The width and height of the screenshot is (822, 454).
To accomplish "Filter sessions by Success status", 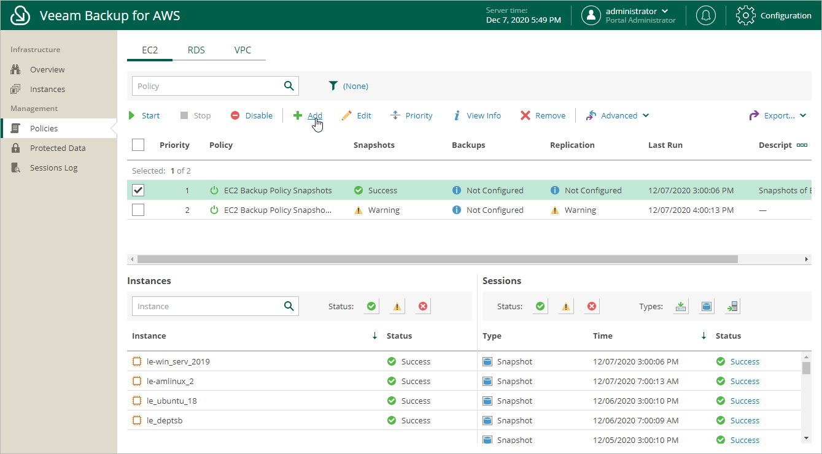I will pyautogui.click(x=540, y=306).
